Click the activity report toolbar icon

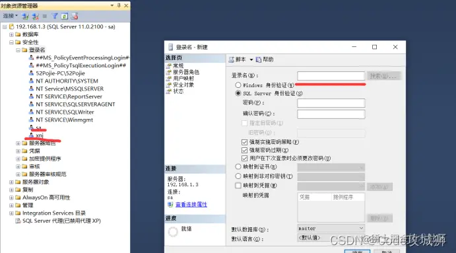click(75, 17)
